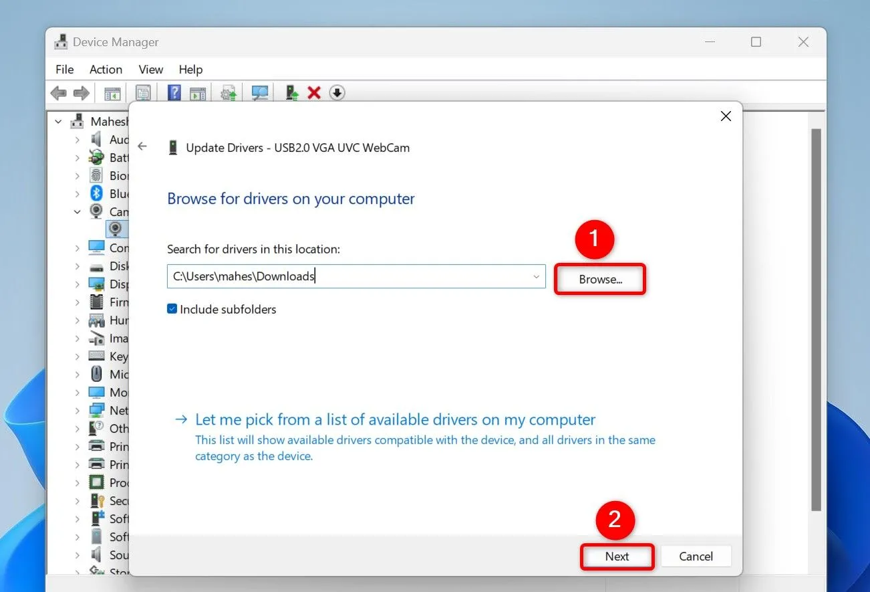Screen dimensions: 870x592
Task: Collapse the Mahesh computer root node
Action: pyautogui.click(x=59, y=122)
